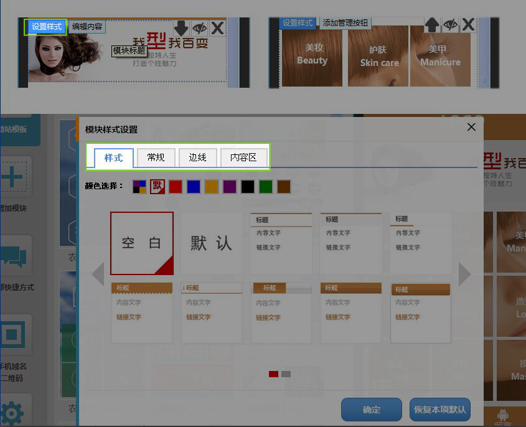Click the multicolor palette icon in color selection

pyautogui.click(x=140, y=186)
